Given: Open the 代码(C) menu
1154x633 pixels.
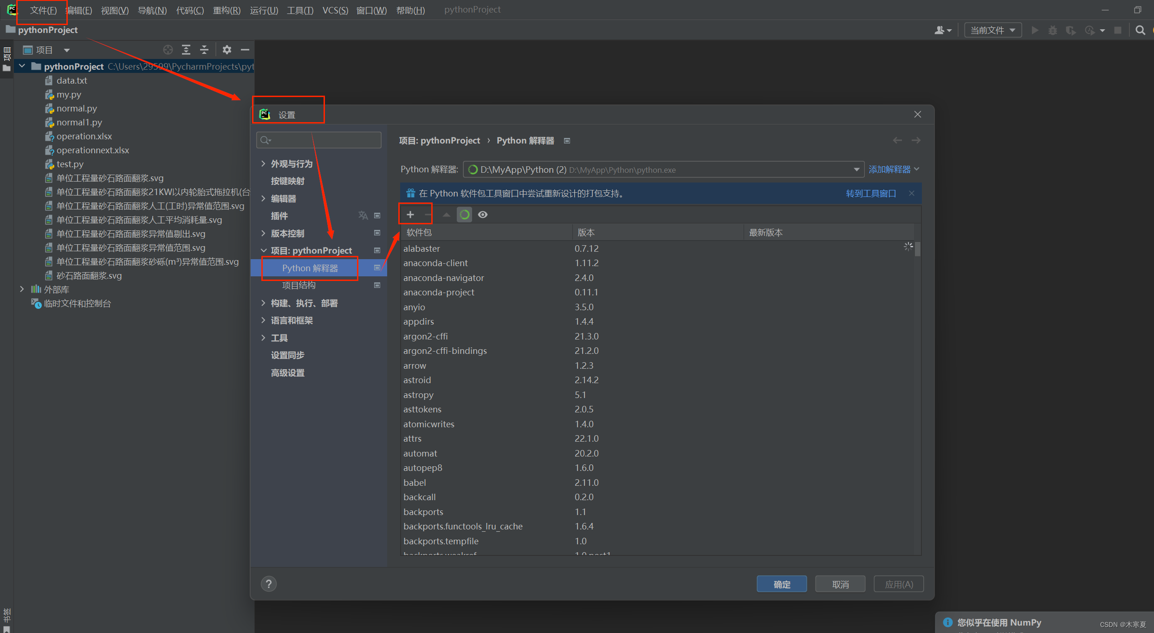Looking at the screenshot, I should [x=190, y=10].
